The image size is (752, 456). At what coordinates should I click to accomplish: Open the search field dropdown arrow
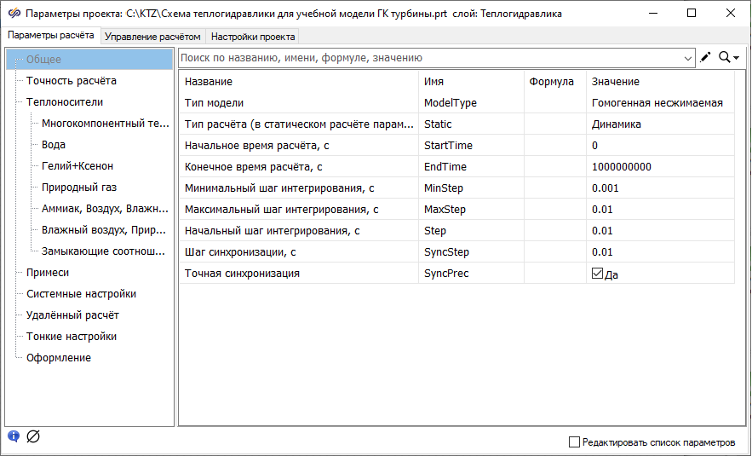point(688,58)
